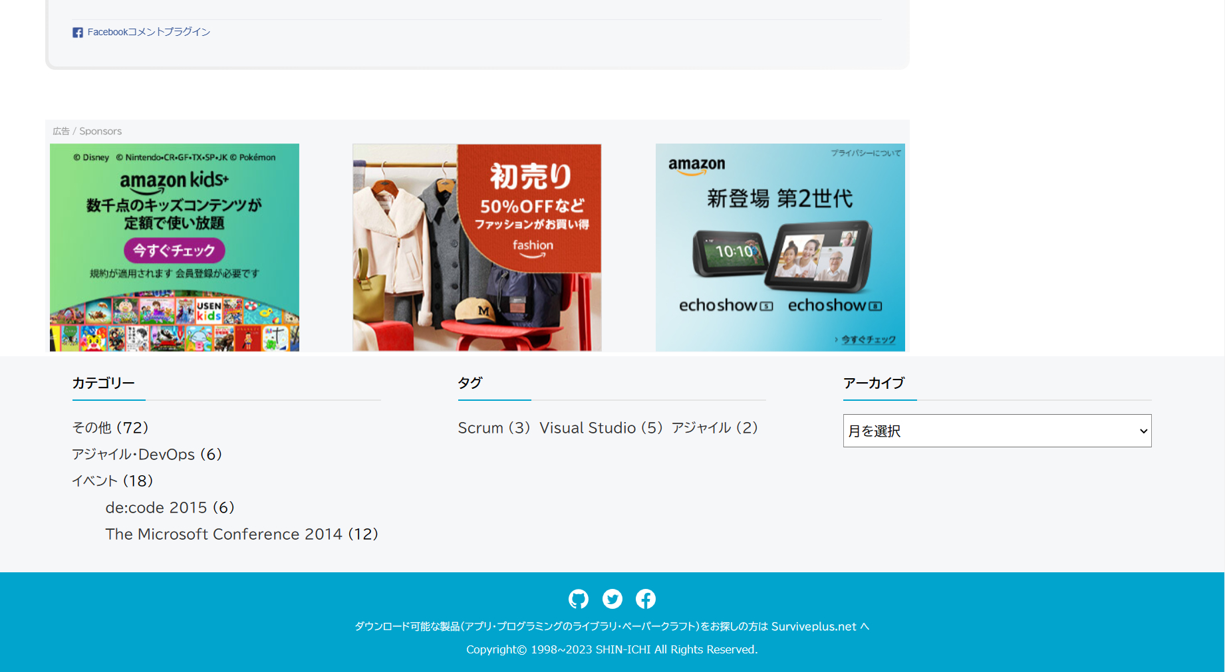The width and height of the screenshot is (1225, 672).
Task: Click the Facebook logo beside comment plugin link
Action: pos(78,33)
